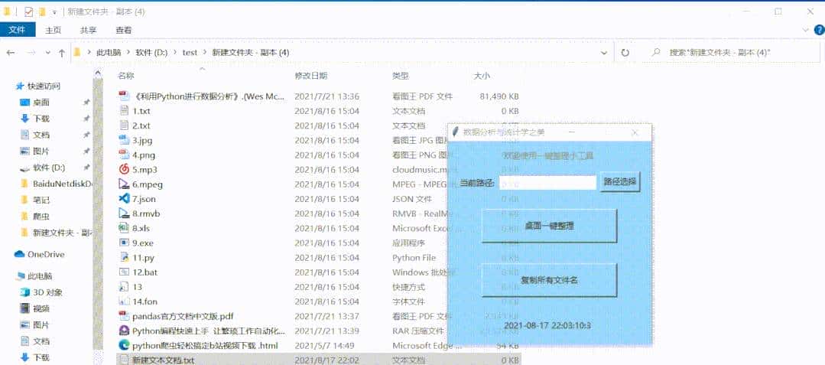Select the 4.png file icon

[x=124, y=155]
